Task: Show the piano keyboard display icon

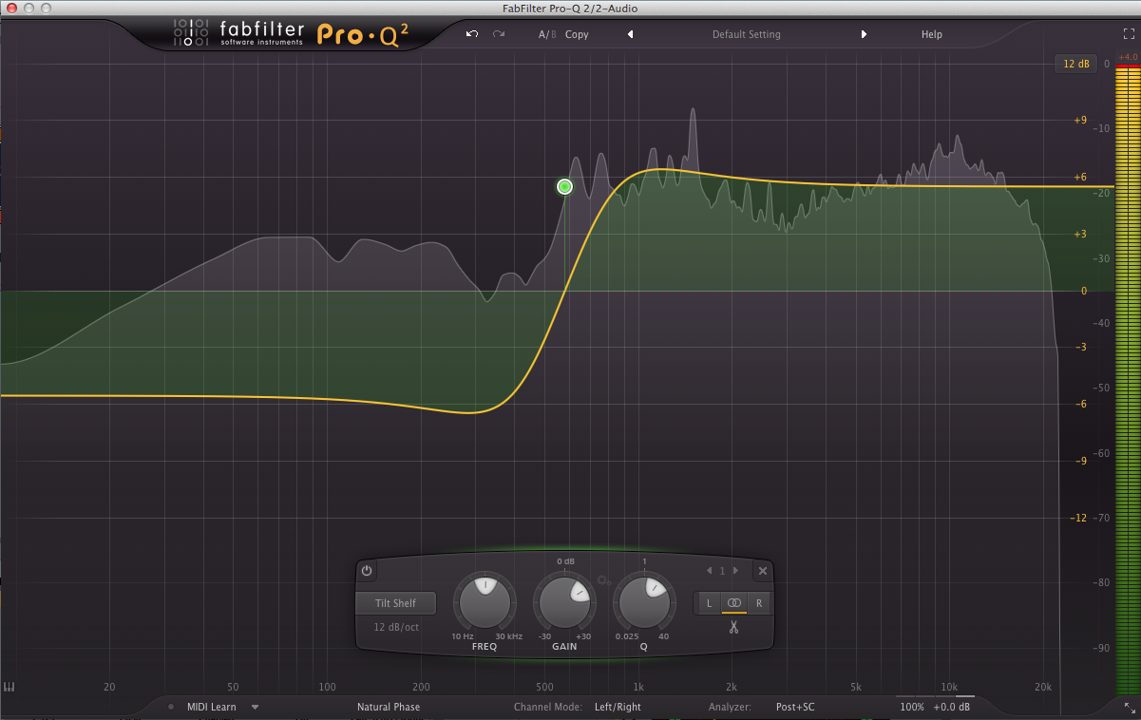Action: (x=10, y=687)
